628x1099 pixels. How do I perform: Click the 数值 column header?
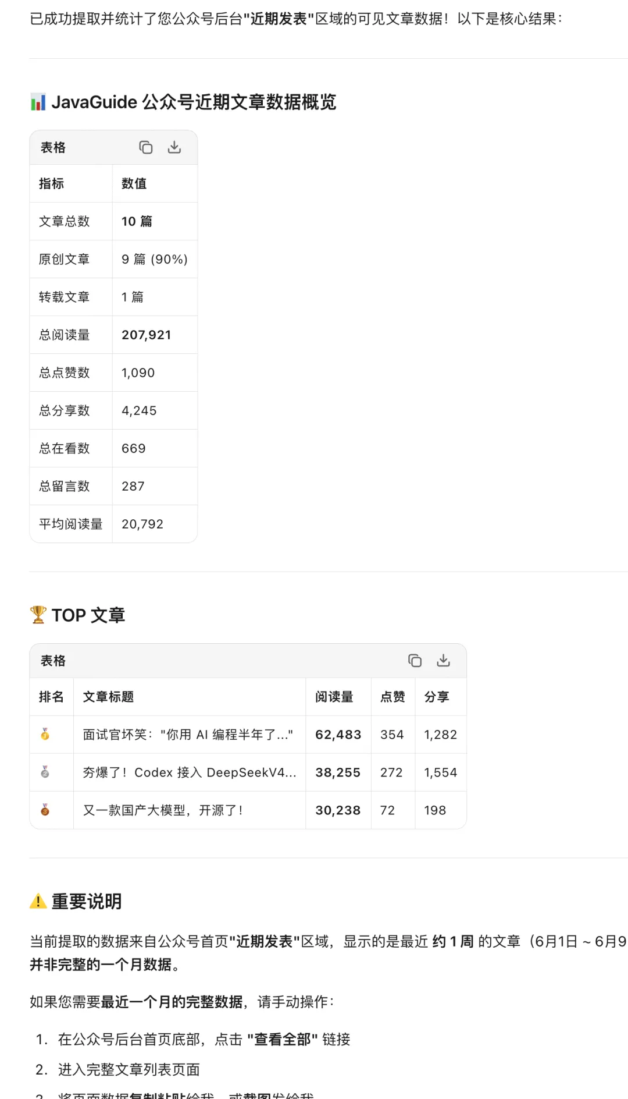134,183
